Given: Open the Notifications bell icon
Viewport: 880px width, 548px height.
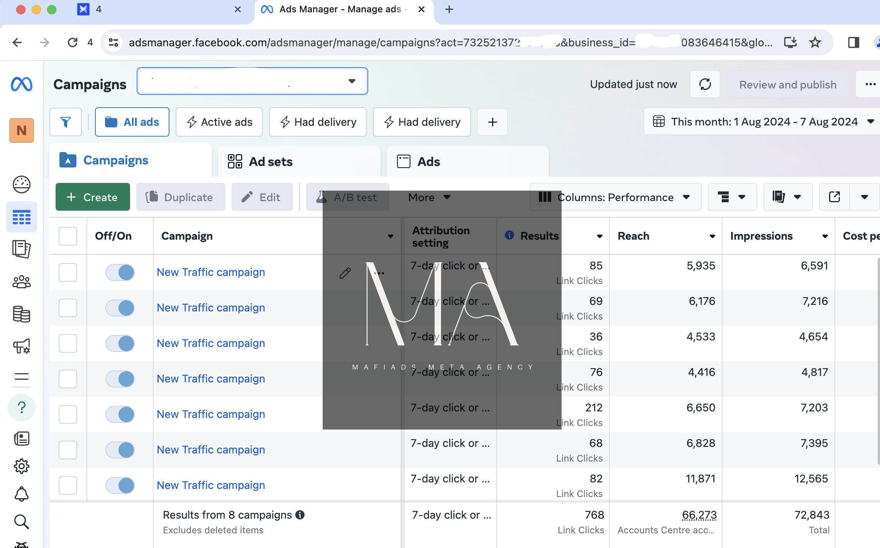Looking at the screenshot, I should click(x=22, y=494).
